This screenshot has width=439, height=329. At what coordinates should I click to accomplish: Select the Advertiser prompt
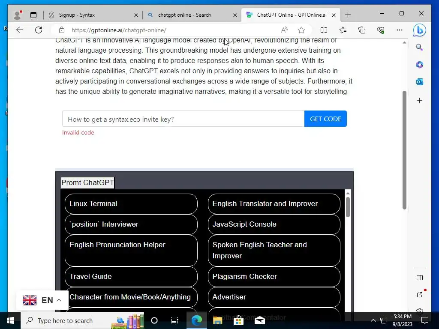point(274,297)
